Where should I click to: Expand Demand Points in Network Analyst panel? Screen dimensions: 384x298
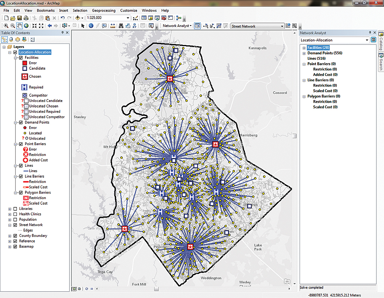[x=304, y=53]
